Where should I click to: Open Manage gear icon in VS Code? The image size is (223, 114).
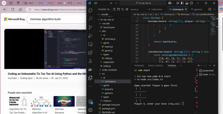pyautogui.click(x=90, y=110)
